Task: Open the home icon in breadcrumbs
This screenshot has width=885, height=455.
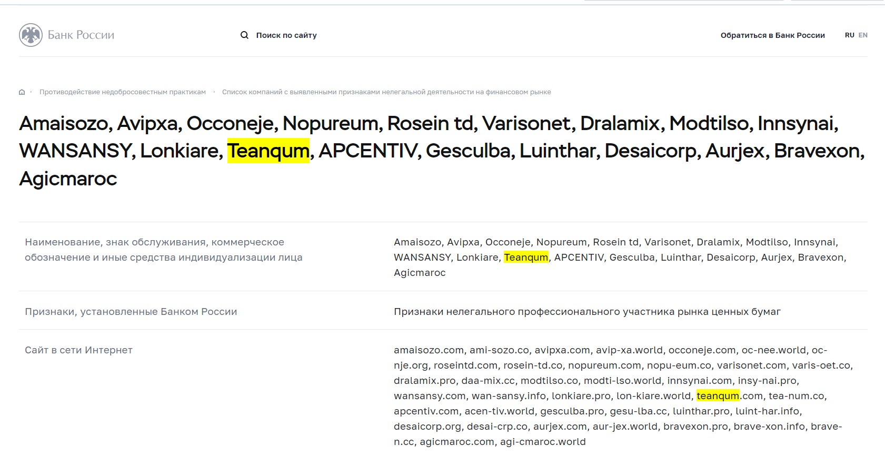Action: click(x=22, y=92)
